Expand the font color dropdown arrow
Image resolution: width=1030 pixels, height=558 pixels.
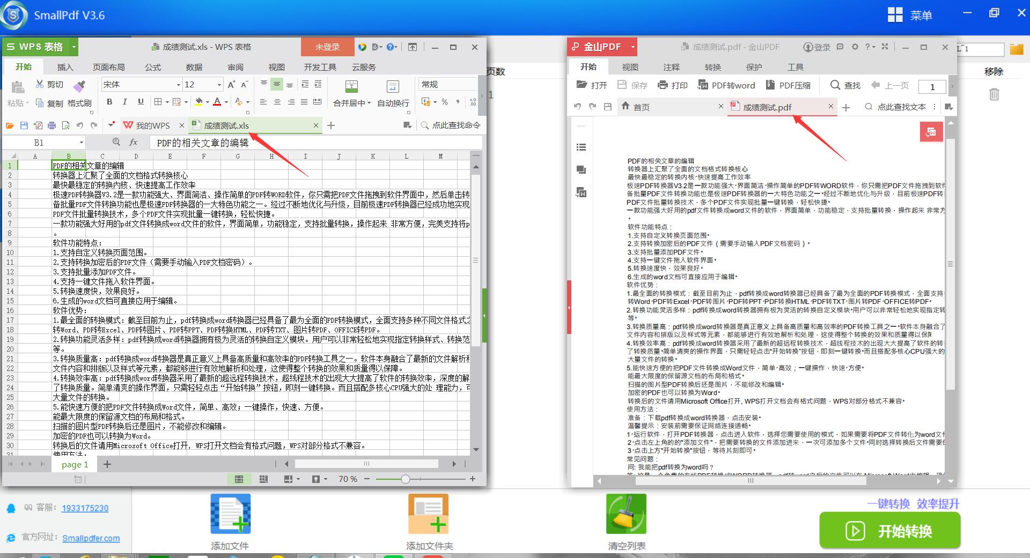click(226, 102)
